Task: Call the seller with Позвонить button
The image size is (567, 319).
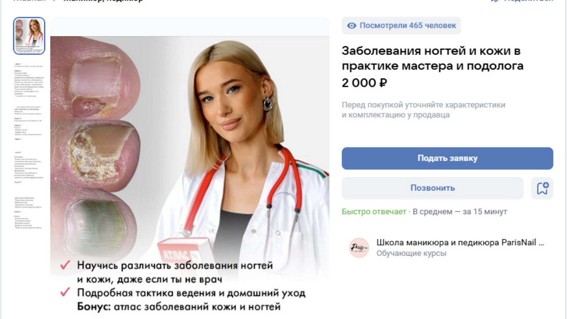Action: pos(433,188)
